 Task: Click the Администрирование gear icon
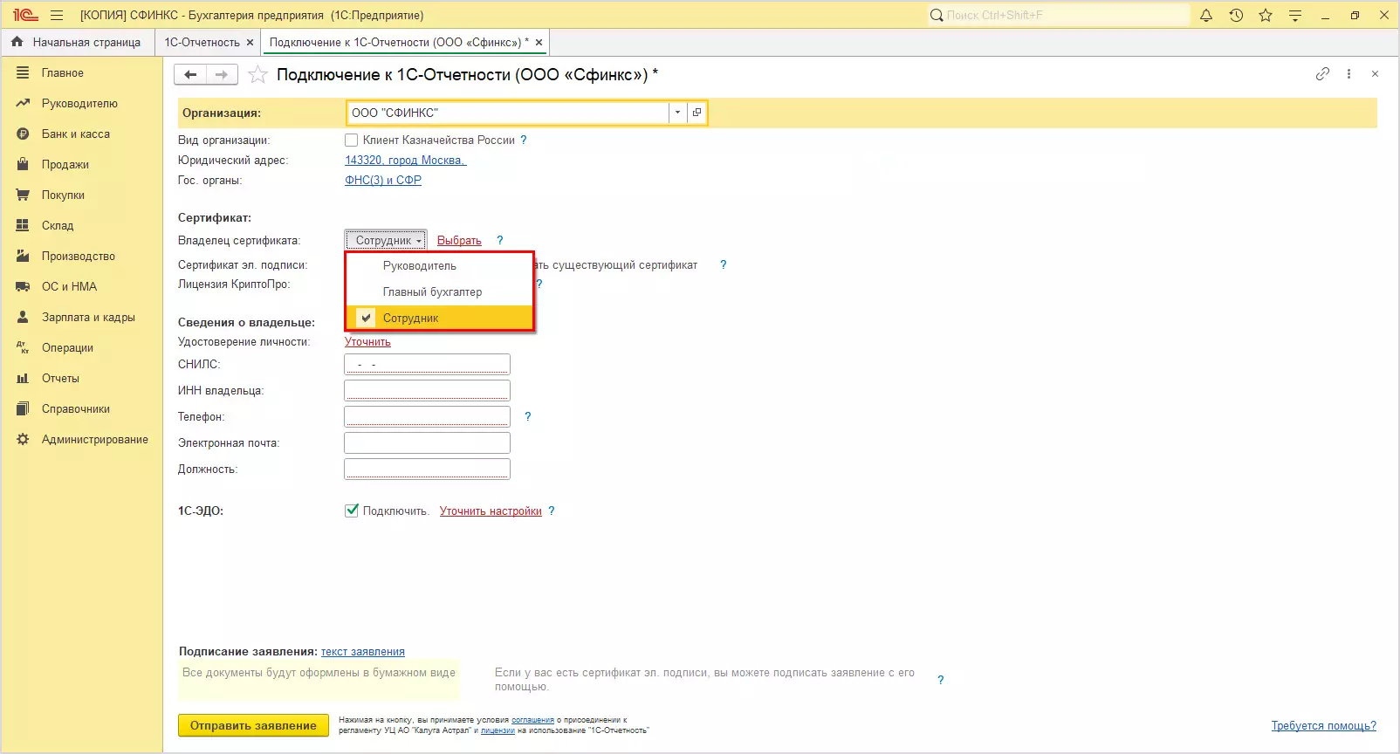[23, 439]
